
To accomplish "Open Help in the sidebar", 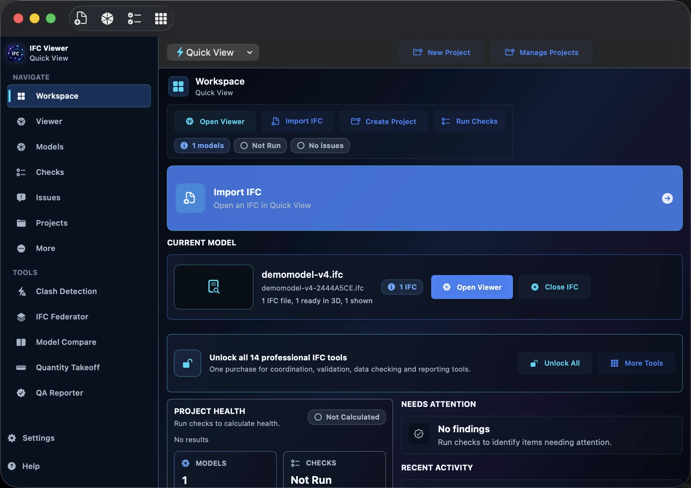I will point(24,466).
